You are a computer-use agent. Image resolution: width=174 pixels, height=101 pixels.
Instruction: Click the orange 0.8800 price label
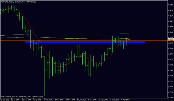171,40
